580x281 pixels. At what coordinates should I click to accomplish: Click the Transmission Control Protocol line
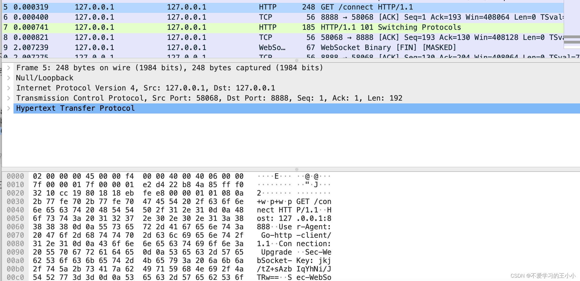(209, 98)
